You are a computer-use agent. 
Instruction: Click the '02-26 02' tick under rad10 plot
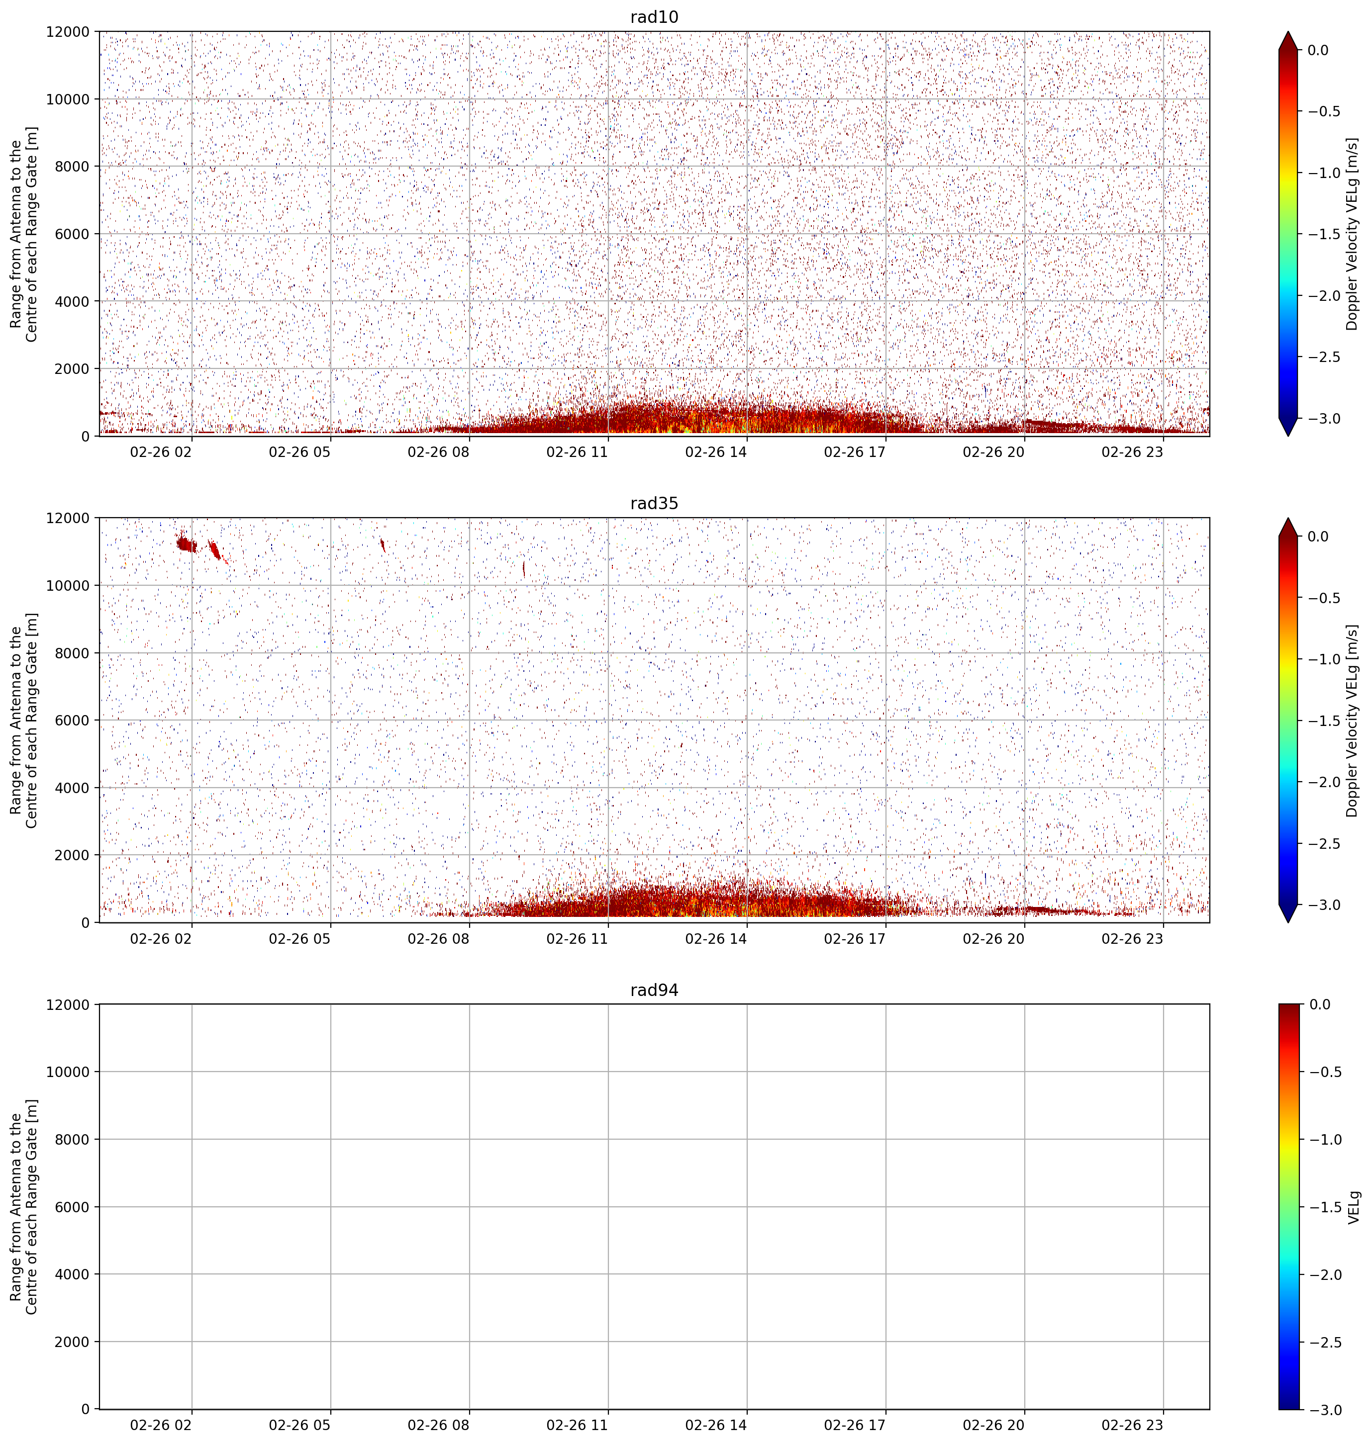[x=161, y=452]
